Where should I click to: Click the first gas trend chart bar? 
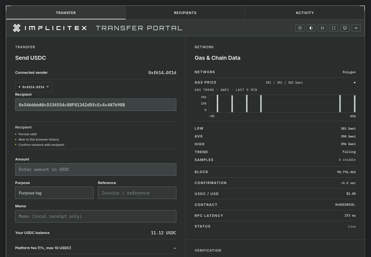(217, 104)
